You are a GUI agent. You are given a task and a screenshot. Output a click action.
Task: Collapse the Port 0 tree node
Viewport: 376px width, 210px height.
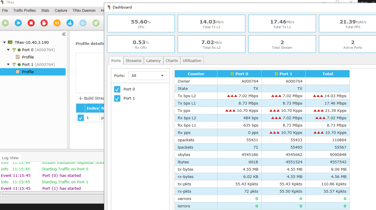[8, 50]
